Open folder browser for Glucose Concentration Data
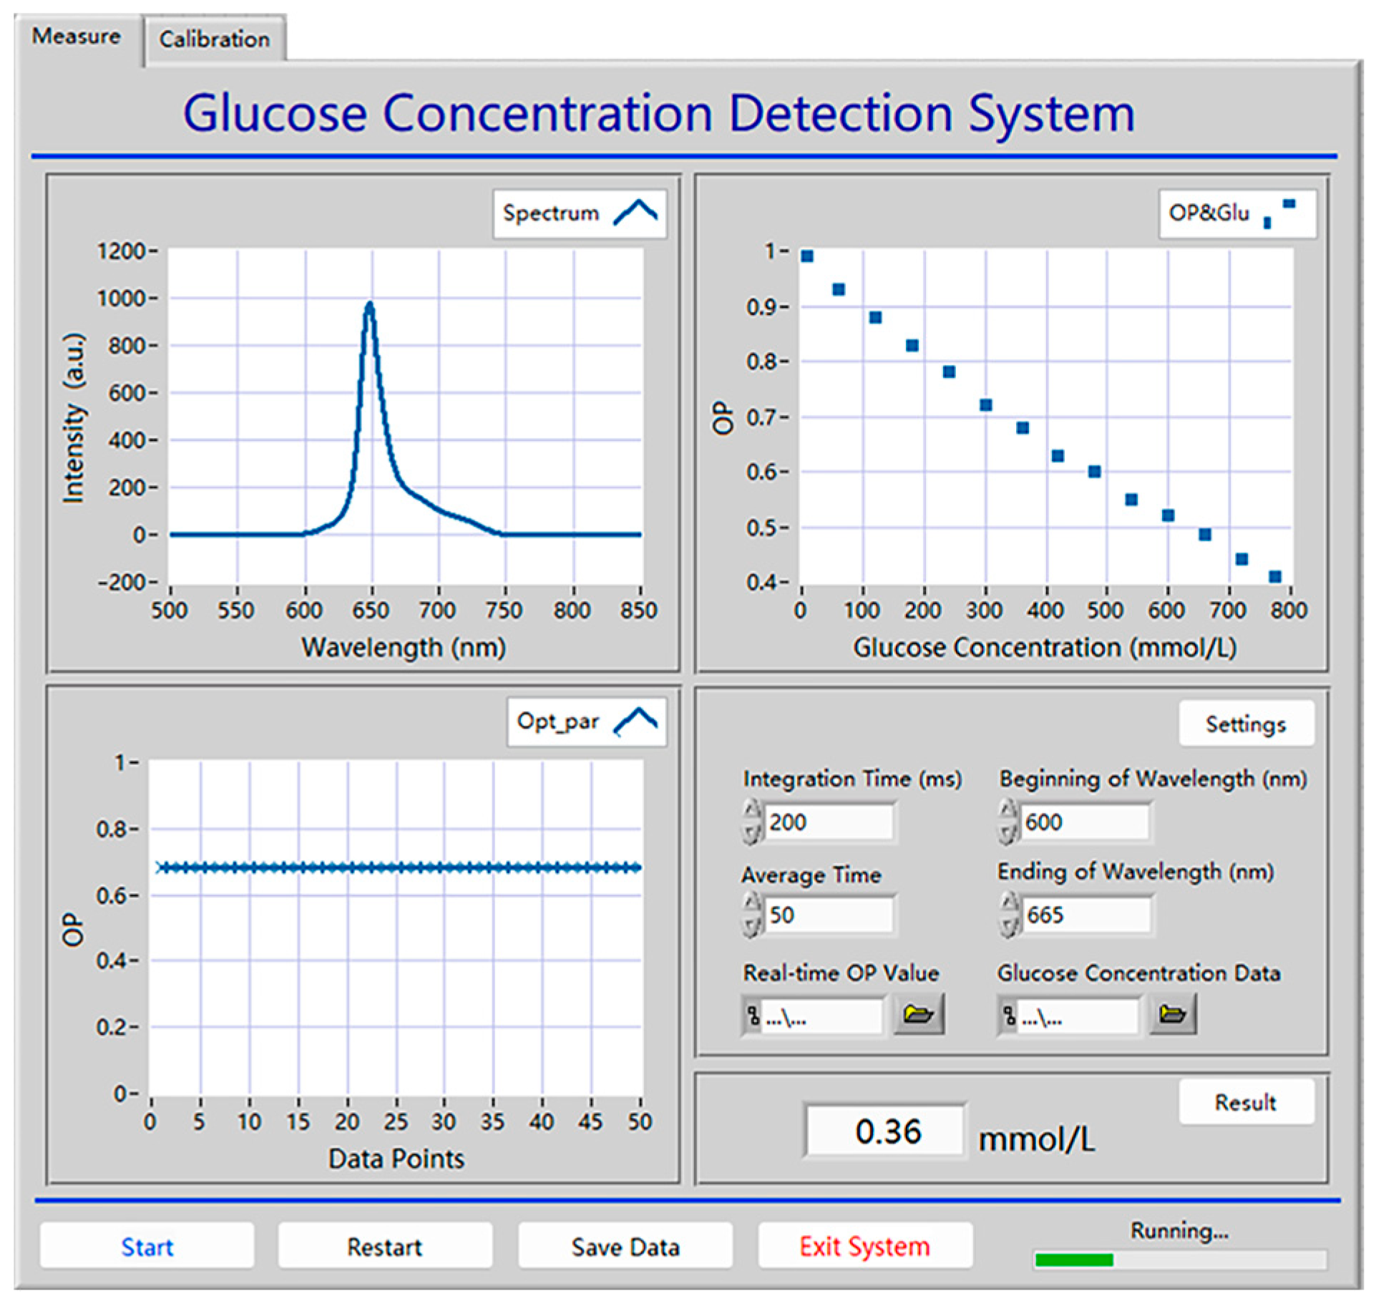This screenshot has width=1376, height=1311. tap(1173, 1013)
